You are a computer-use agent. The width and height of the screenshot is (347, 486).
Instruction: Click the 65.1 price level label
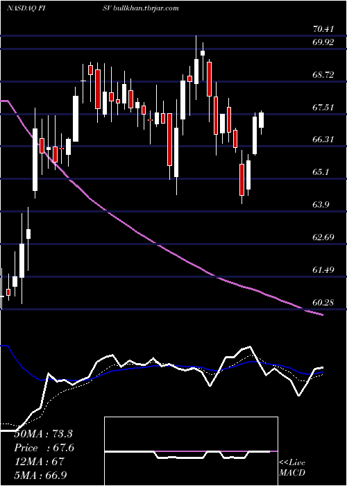coord(321,172)
